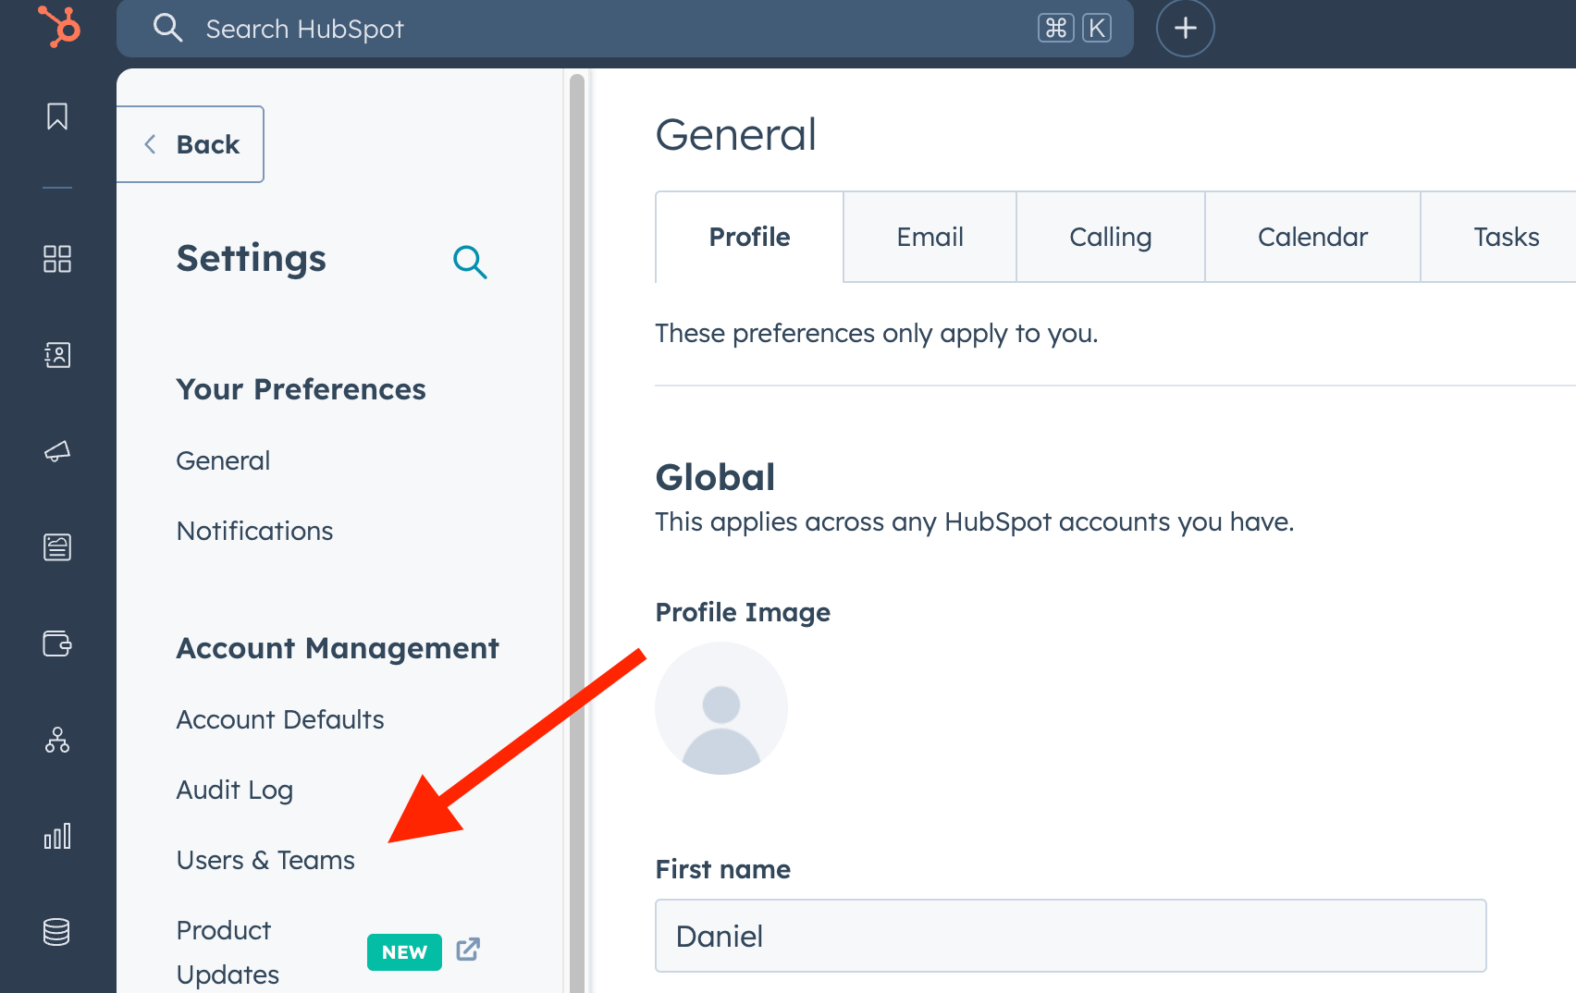The image size is (1576, 993).
Task: Switch to the Calling tab
Action: 1110,237
